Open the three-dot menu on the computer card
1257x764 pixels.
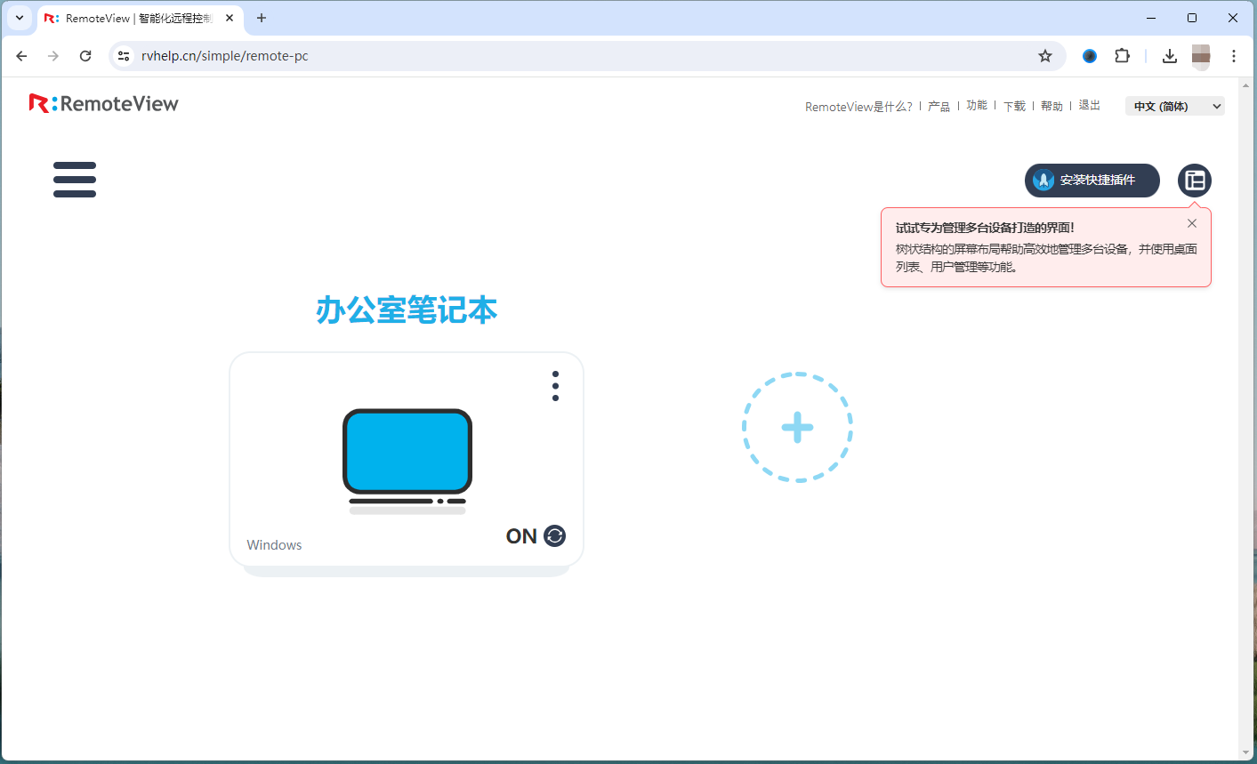(555, 386)
